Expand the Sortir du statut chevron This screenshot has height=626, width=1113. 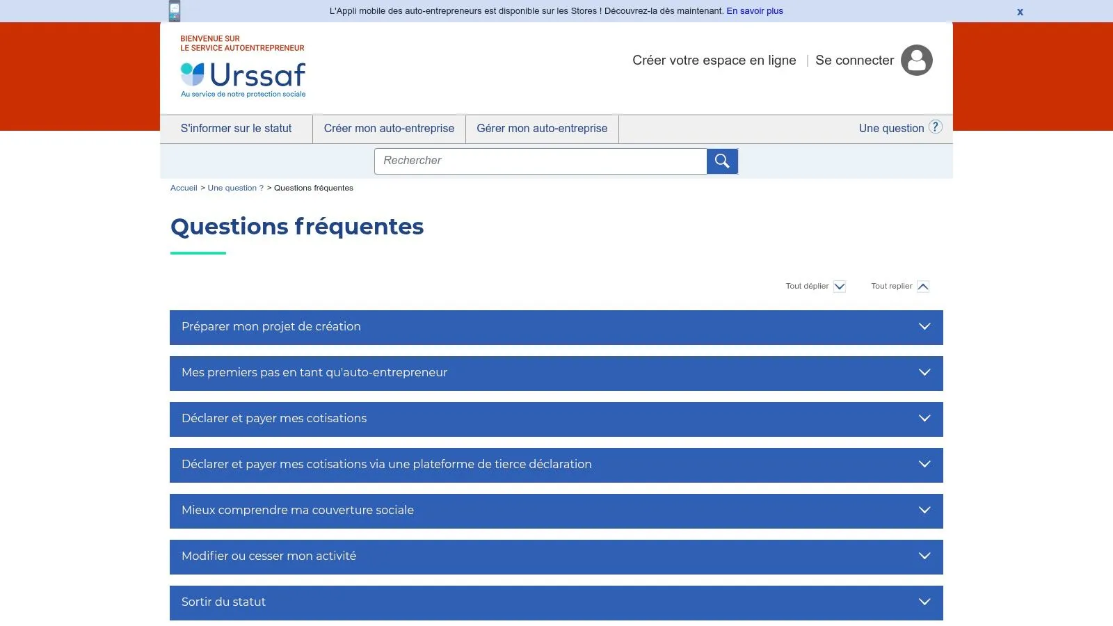click(924, 602)
